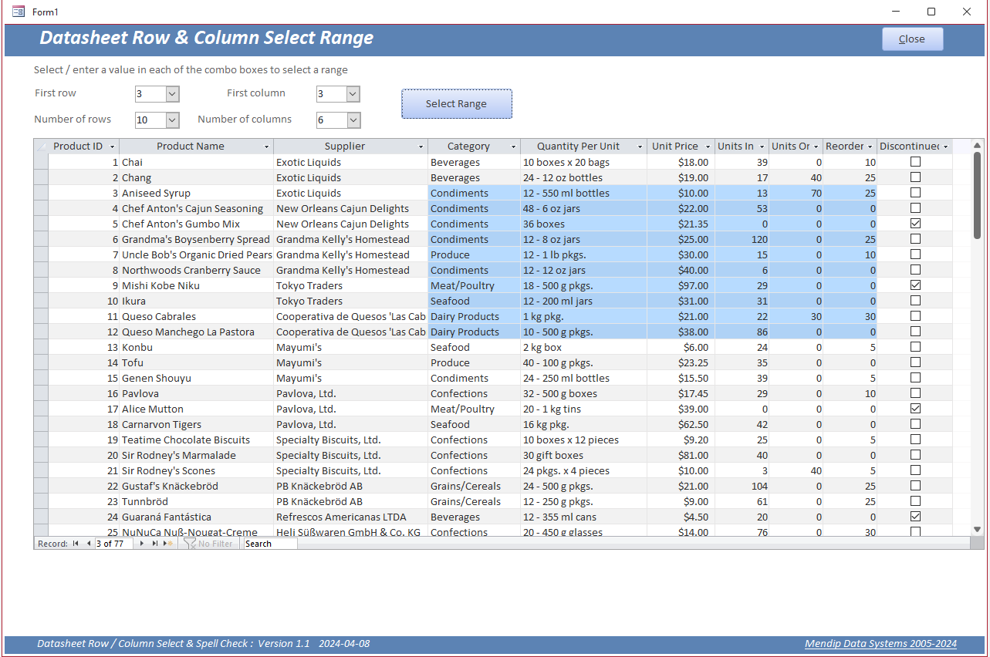Image resolution: width=990 pixels, height=657 pixels.
Task: Open Supplier column filter arrow
Action: pyautogui.click(x=421, y=147)
